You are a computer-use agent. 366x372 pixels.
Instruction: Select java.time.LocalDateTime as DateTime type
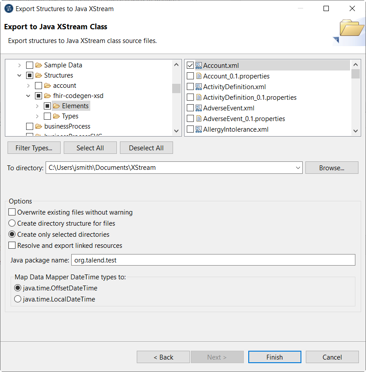[x=18, y=299]
